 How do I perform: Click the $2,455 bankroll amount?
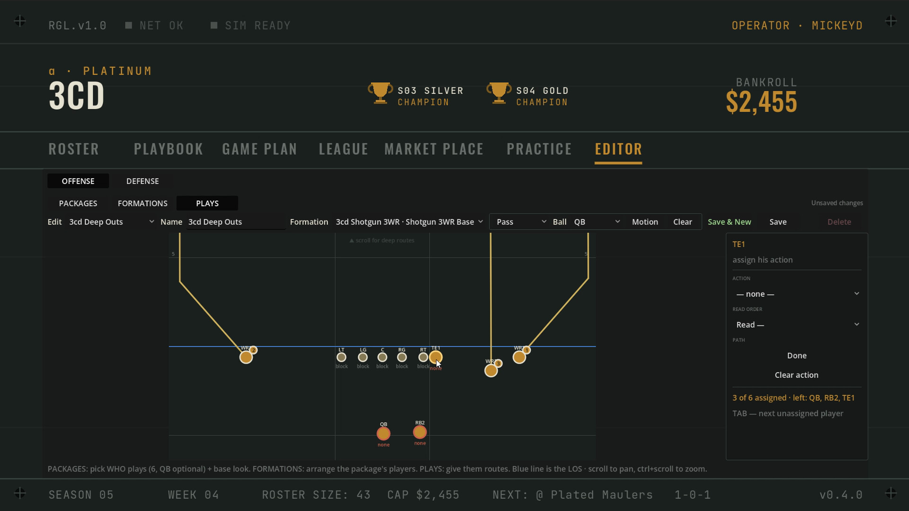pos(761,102)
